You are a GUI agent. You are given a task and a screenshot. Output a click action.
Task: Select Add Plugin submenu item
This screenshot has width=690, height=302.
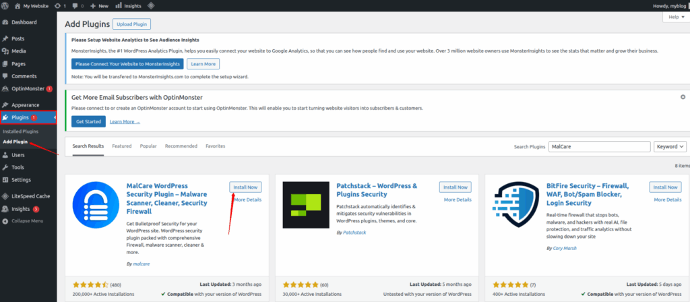pos(15,142)
